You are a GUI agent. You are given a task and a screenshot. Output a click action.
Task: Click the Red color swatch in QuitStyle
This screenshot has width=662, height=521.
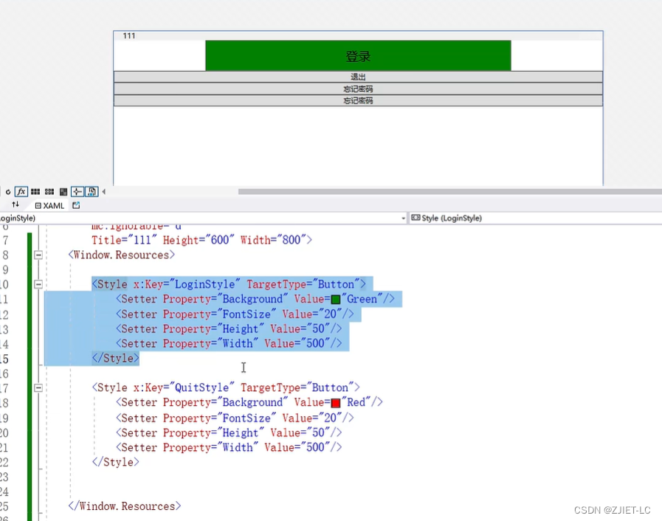pos(336,402)
